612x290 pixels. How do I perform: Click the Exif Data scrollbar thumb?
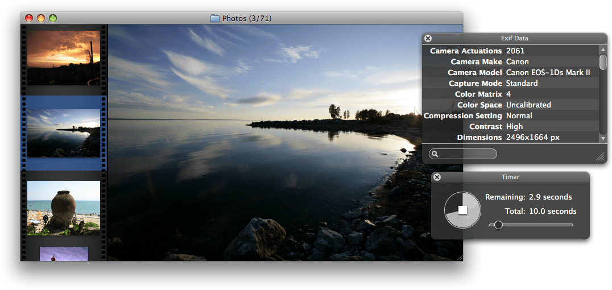(603, 62)
